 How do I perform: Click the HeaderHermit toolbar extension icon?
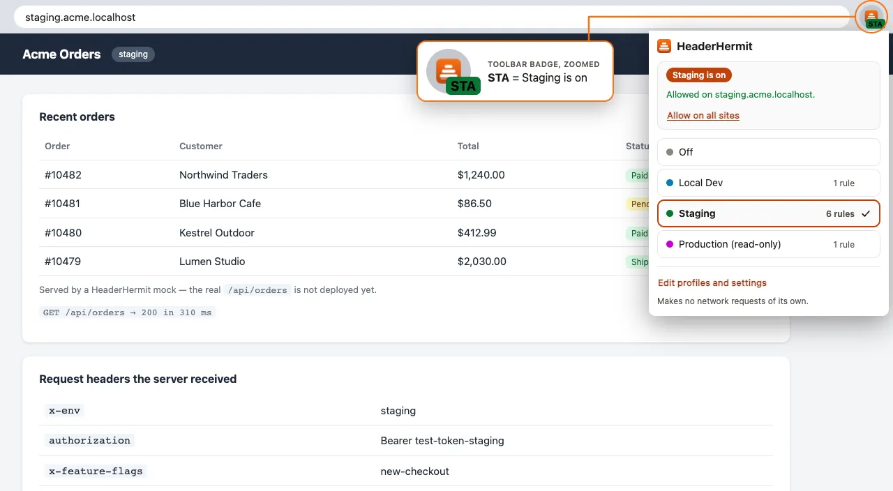coord(871,17)
